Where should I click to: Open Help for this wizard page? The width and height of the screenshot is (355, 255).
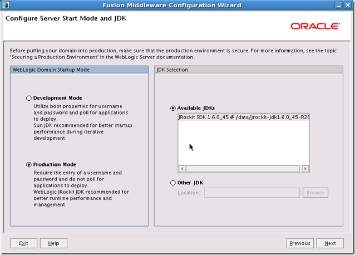pyautogui.click(x=53, y=243)
